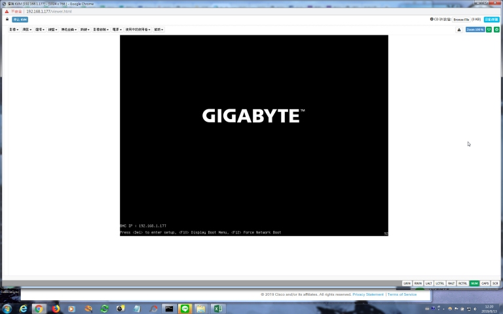Click the green power icon button

pyautogui.click(x=496, y=29)
